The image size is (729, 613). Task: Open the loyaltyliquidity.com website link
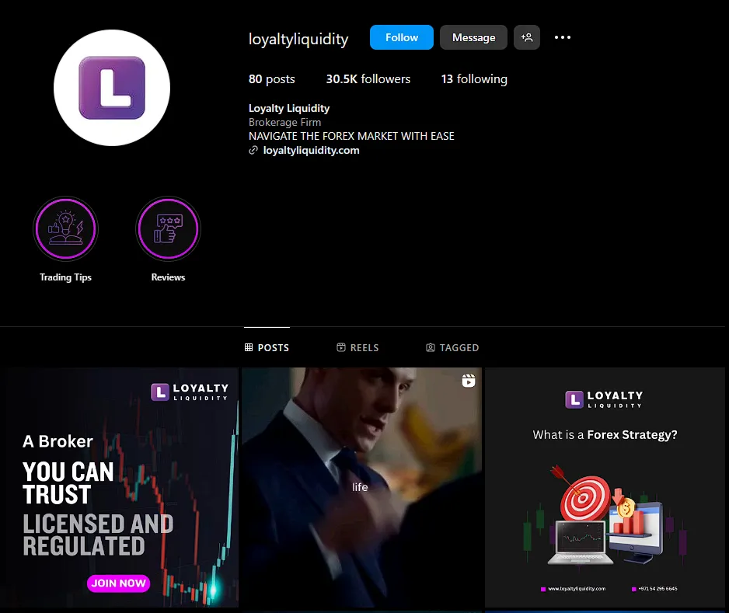tap(311, 150)
